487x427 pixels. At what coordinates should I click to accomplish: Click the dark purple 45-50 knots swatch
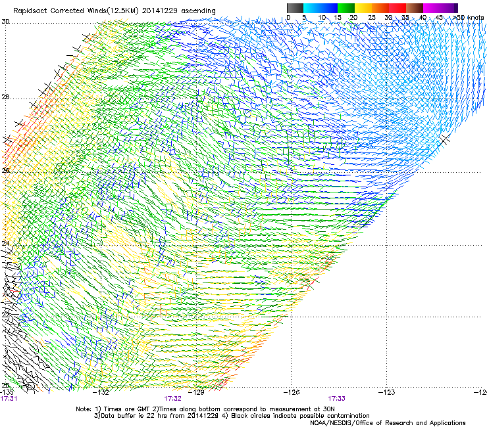(x=449, y=8)
